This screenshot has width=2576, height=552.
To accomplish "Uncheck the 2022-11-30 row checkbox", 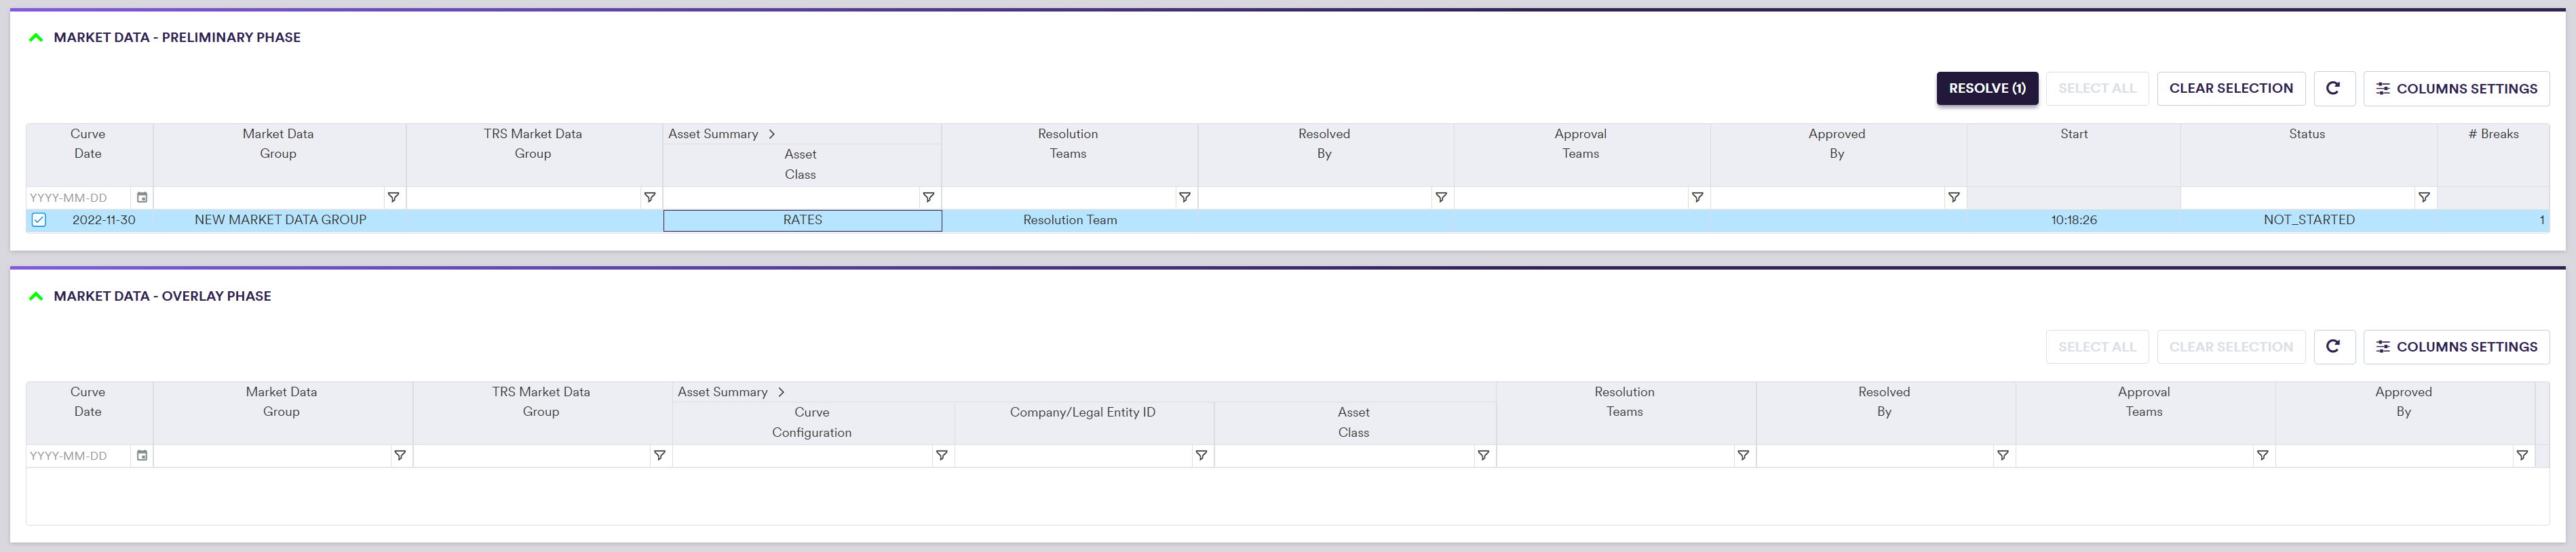I will pos(39,219).
